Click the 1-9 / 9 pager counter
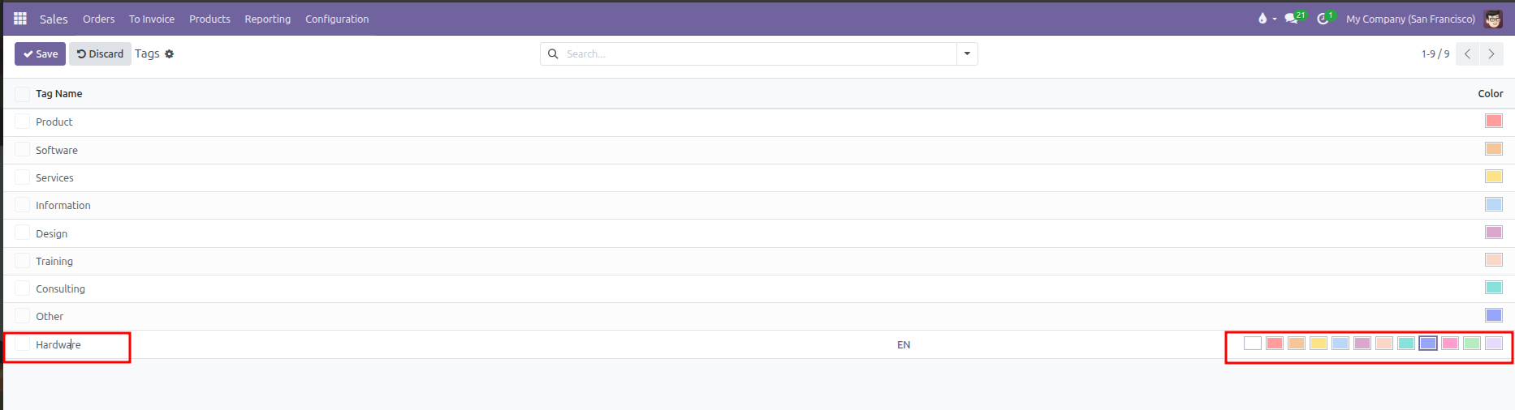 click(x=1435, y=54)
